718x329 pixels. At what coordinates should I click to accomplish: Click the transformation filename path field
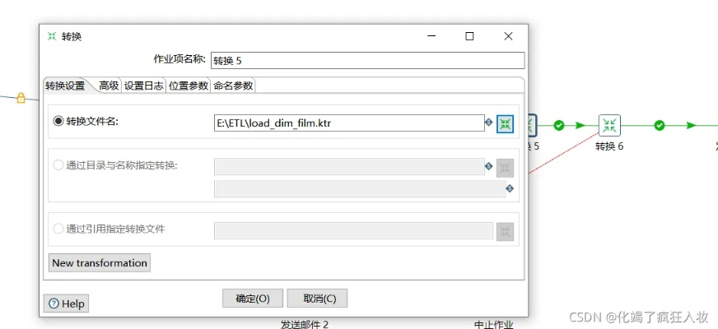(x=348, y=123)
